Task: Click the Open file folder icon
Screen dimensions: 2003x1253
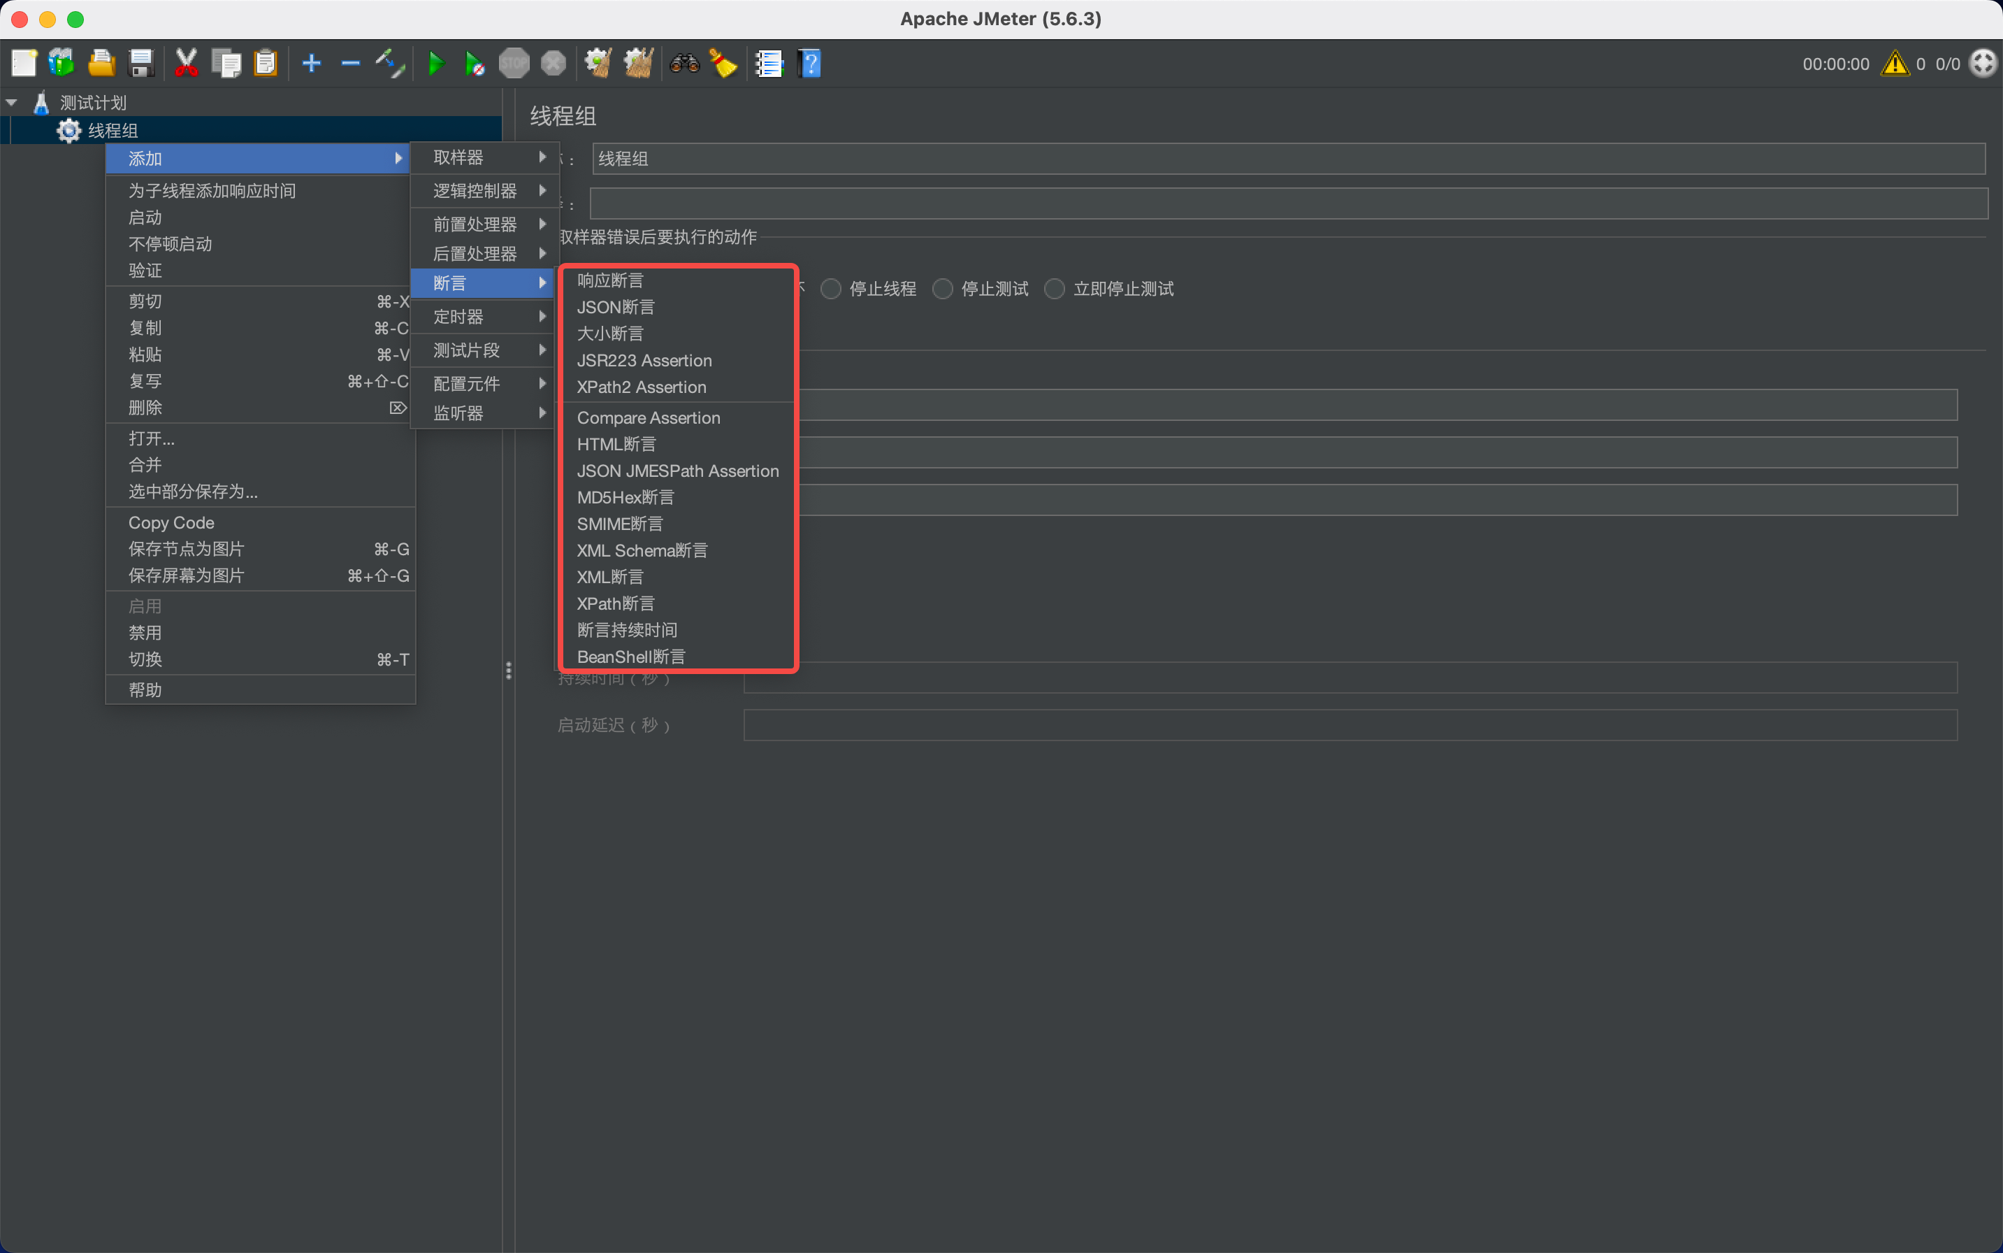Action: [101, 63]
